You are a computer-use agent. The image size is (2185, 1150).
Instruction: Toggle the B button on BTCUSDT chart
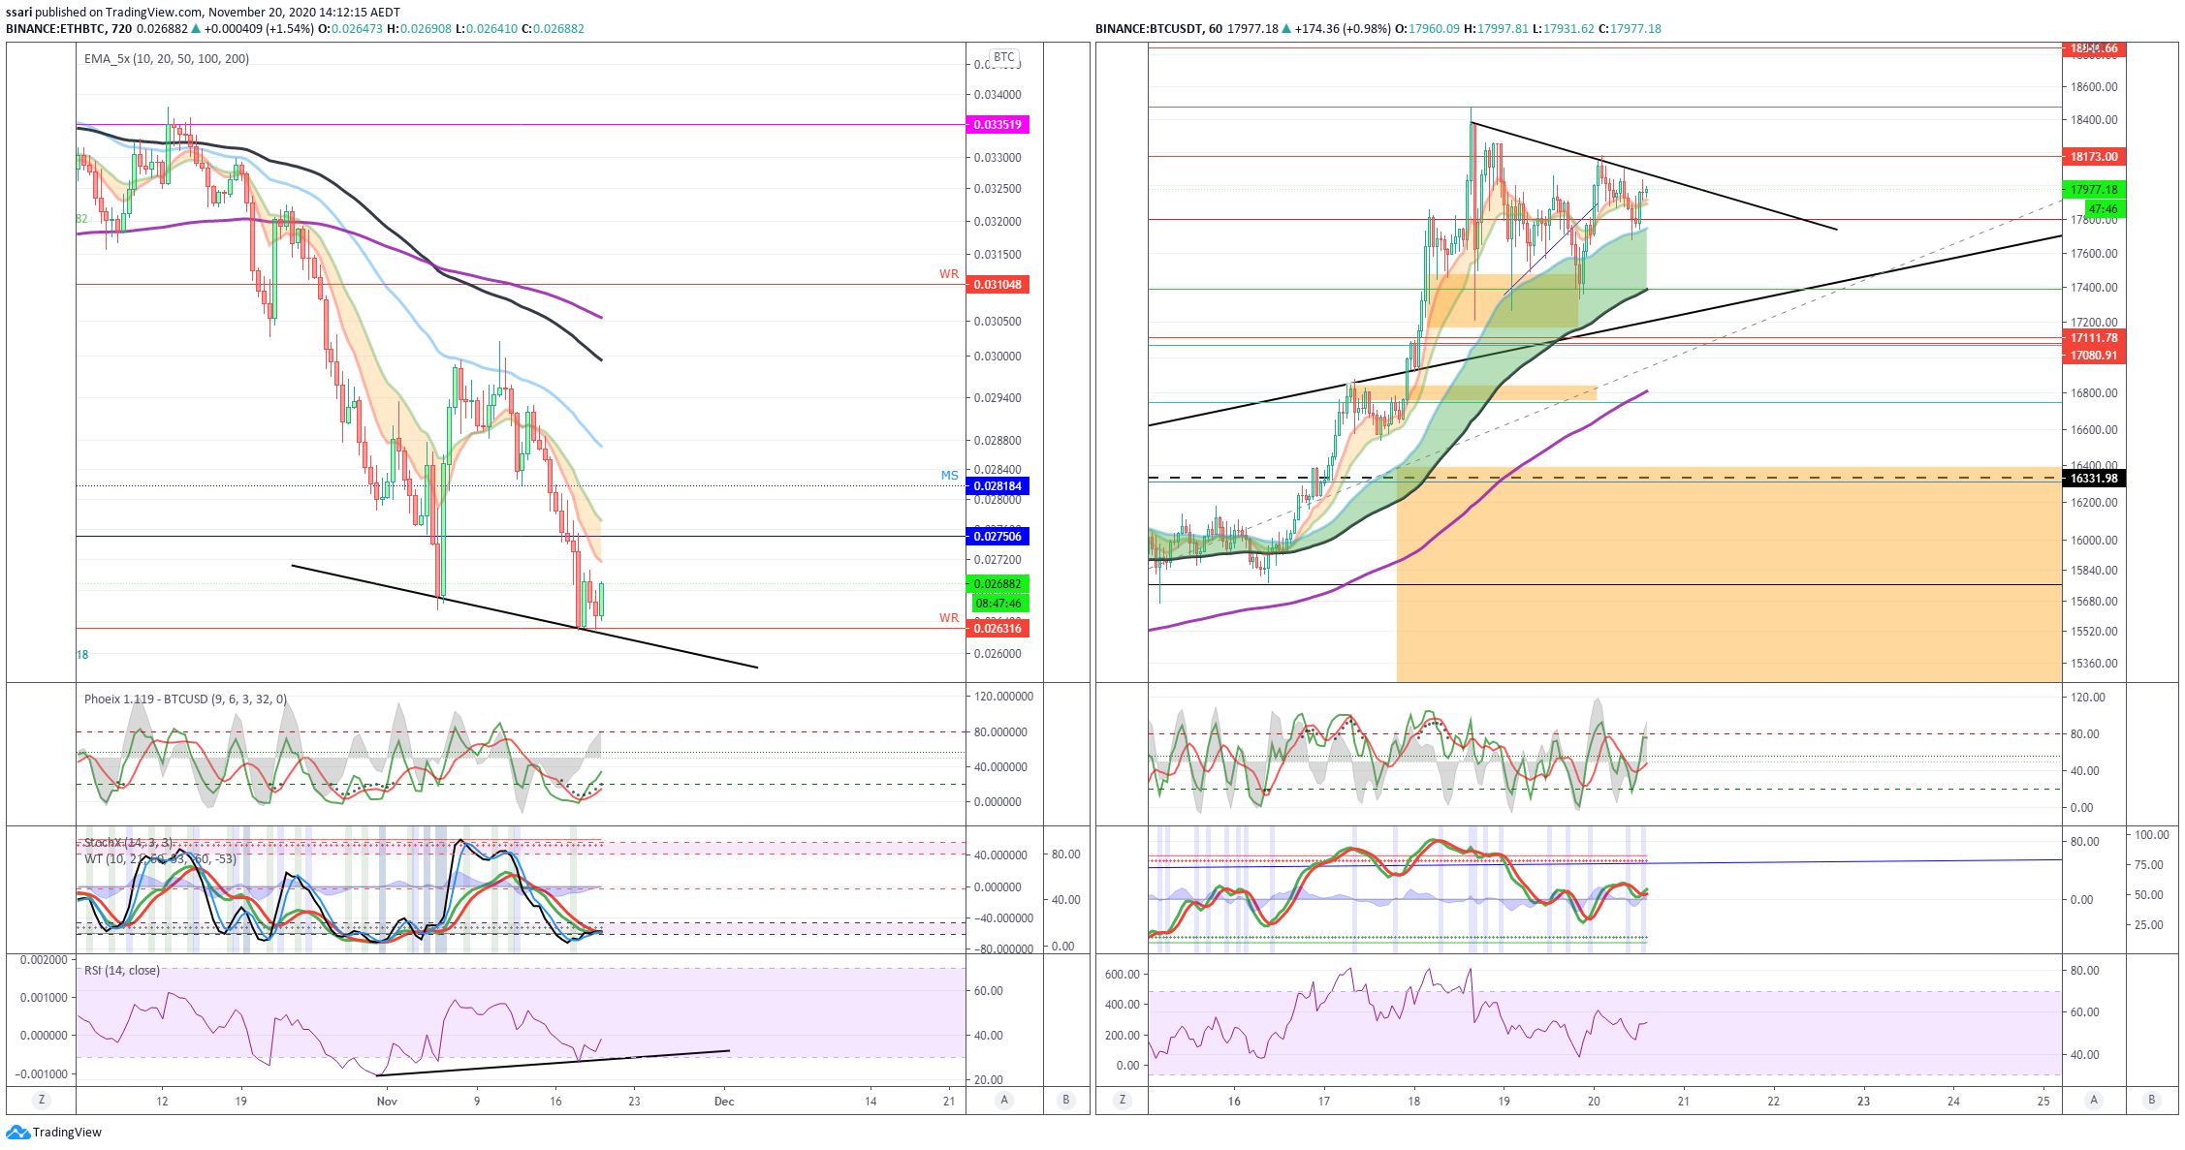[2152, 1100]
